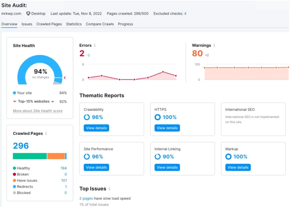This screenshot has height=207, width=291.
Task: View details for Site Performance report
Action: tap(96, 167)
